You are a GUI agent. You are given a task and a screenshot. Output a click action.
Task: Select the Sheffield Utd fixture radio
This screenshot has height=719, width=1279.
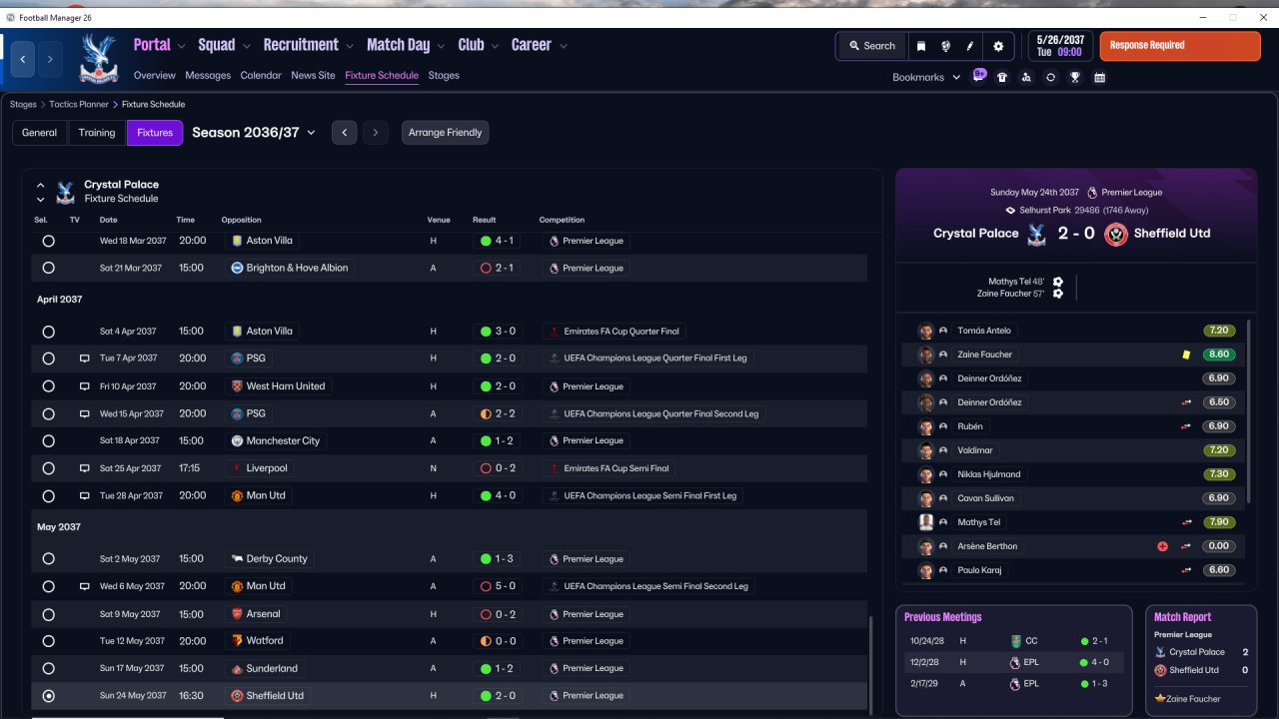pos(48,696)
